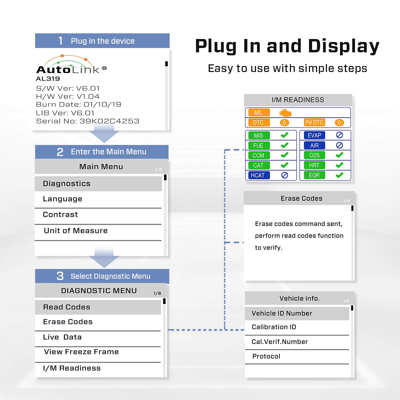Image resolution: width=400 pixels, height=400 pixels.
Task: Click the orange check-engine MIL icon
Action: (285, 113)
